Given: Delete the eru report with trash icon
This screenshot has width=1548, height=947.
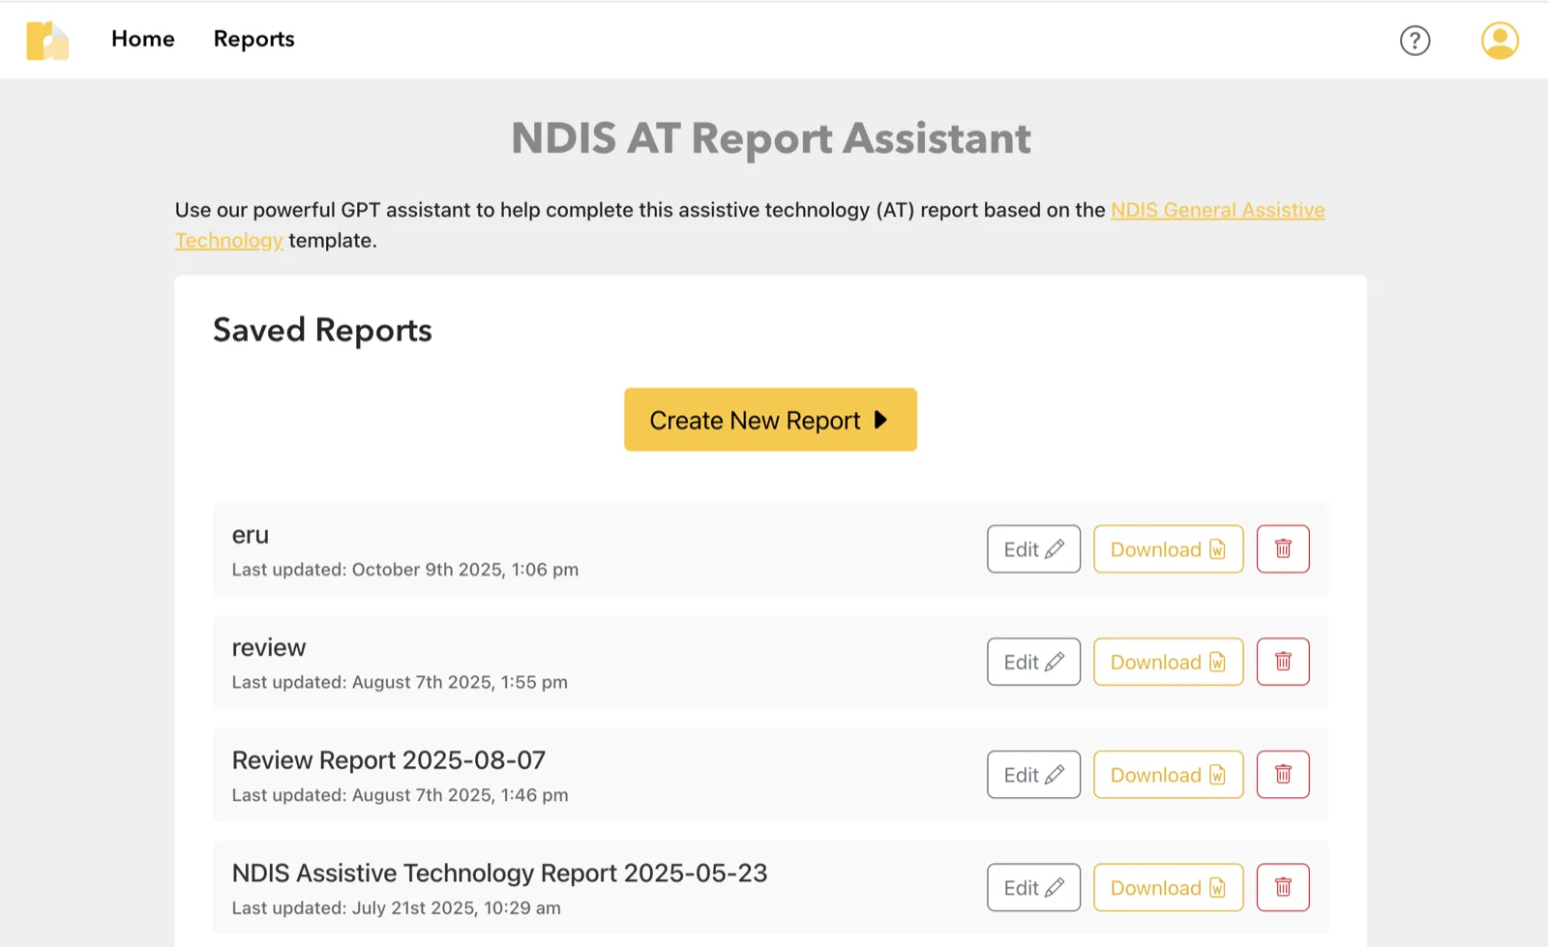Looking at the screenshot, I should click(x=1283, y=549).
